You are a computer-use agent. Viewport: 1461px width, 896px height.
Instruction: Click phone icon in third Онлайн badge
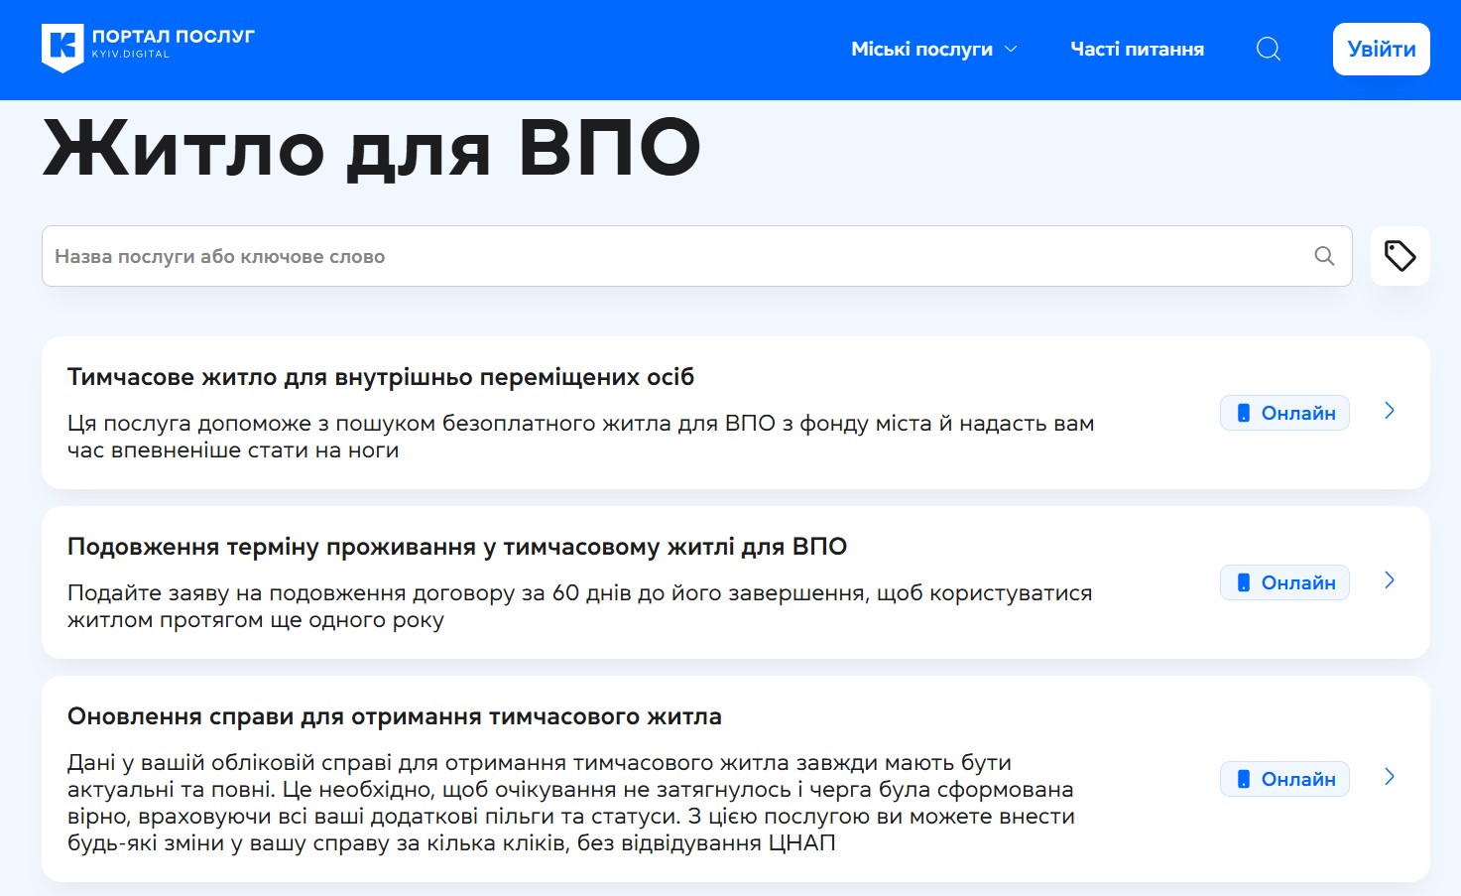tap(1243, 779)
